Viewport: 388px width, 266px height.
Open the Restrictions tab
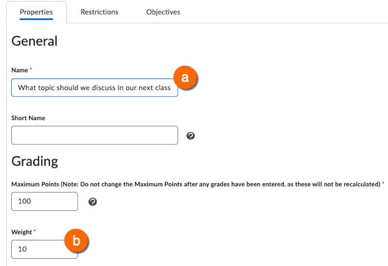coord(99,12)
